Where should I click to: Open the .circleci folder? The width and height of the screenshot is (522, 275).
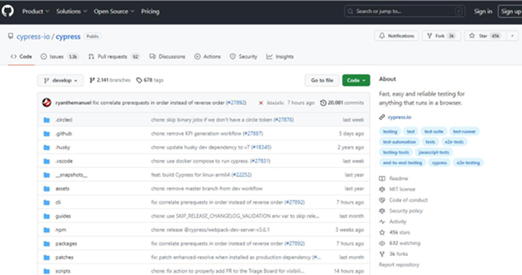tap(63, 120)
